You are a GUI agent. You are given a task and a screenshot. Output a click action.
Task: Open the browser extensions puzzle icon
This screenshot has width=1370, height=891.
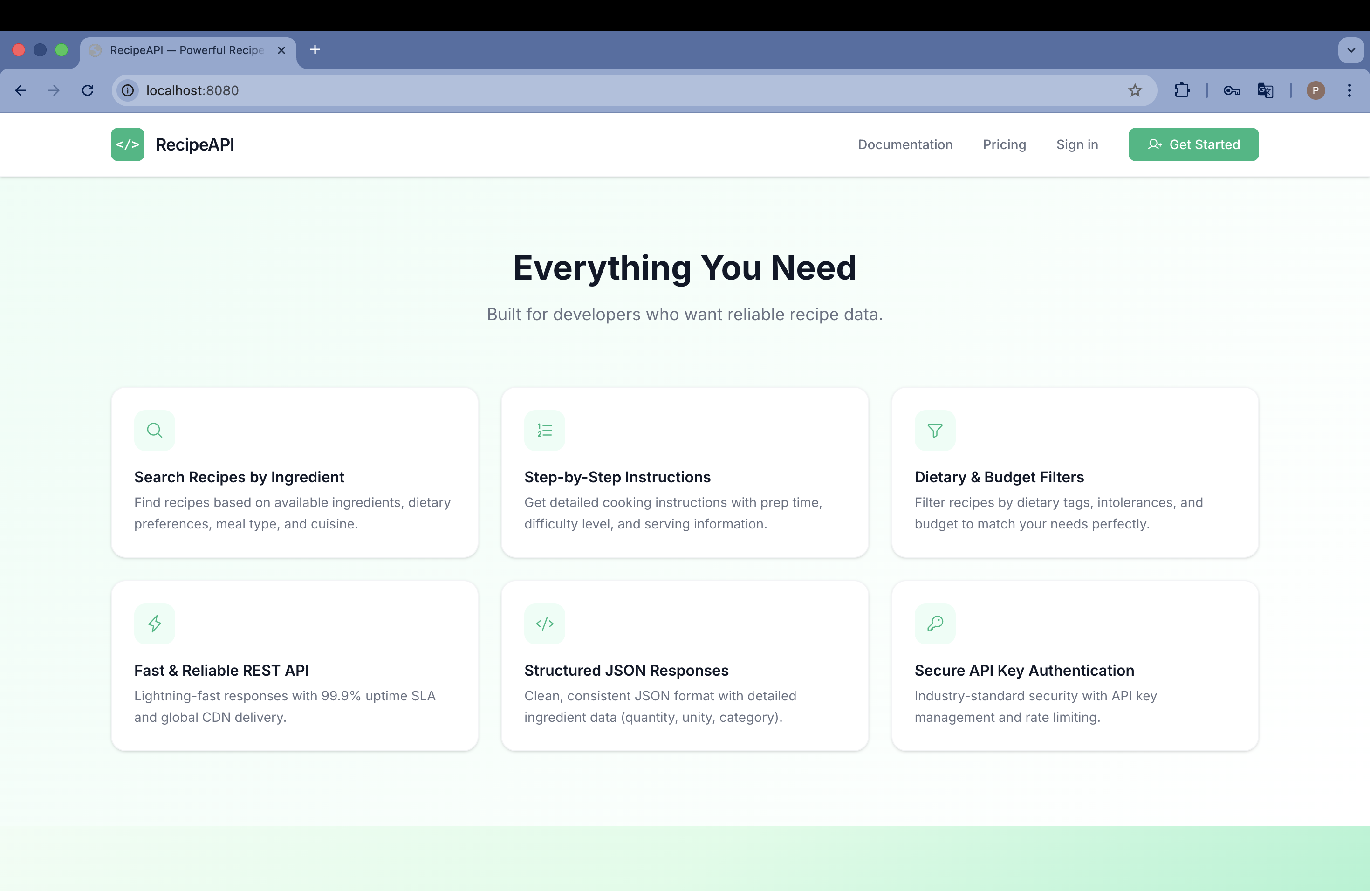[1182, 90]
